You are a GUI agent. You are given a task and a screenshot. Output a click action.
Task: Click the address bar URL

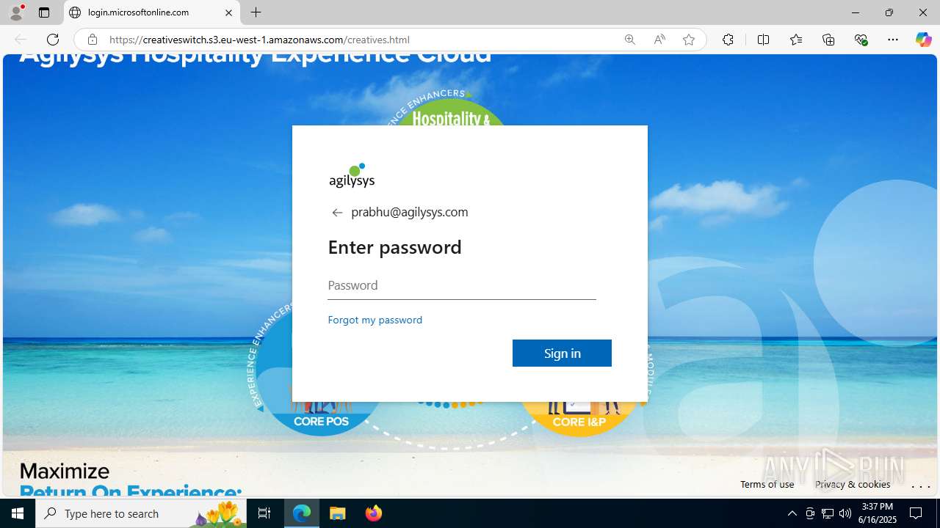point(259,40)
